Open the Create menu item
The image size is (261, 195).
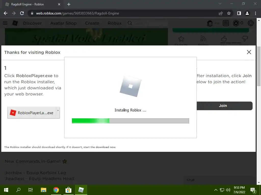point(92,23)
